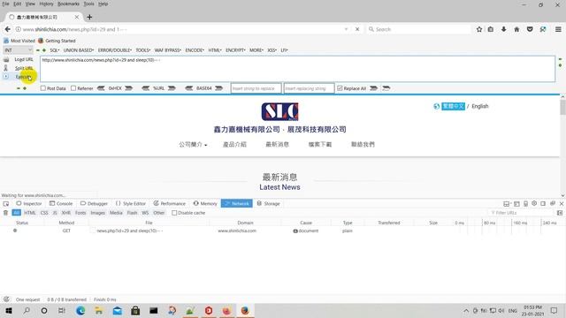Switch to the Console tab
This screenshot has width=566, height=318.
pyautogui.click(x=61, y=204)
